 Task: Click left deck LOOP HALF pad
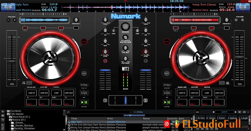[69, 93]
